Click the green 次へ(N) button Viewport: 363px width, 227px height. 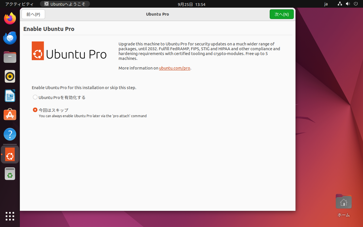pyautogui.click(x=281, y=14)
